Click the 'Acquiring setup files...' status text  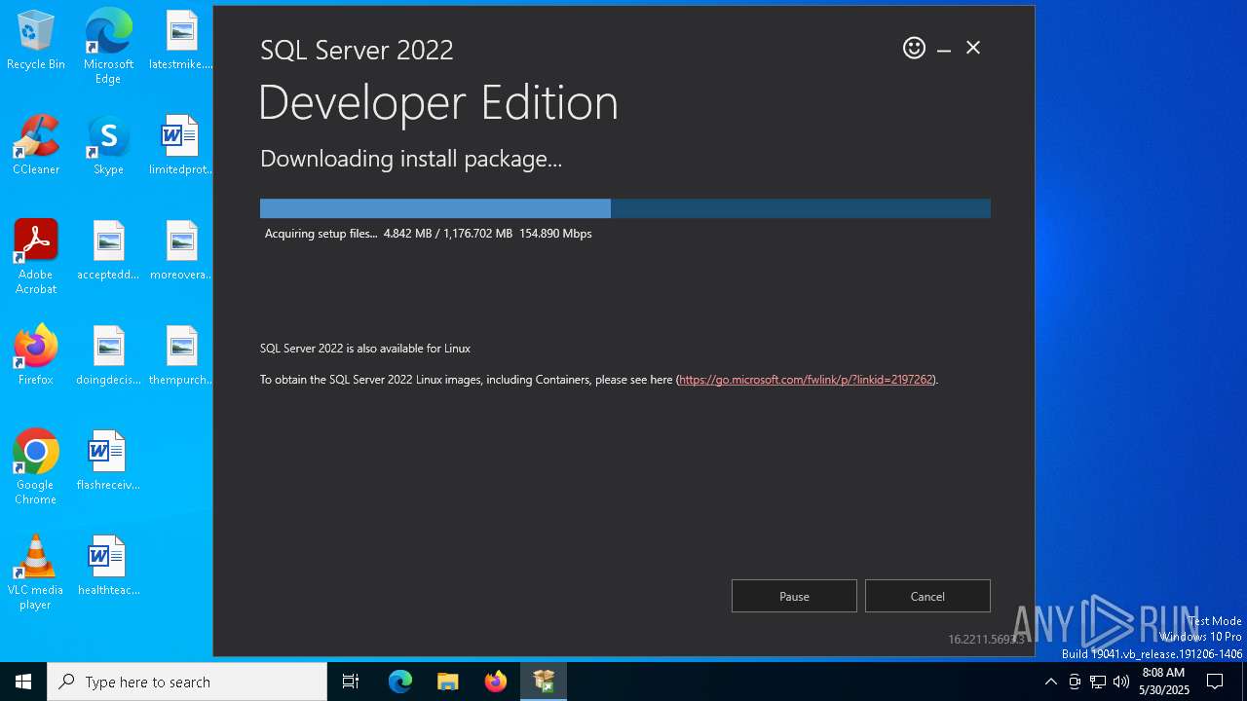[x=321, y=234]
